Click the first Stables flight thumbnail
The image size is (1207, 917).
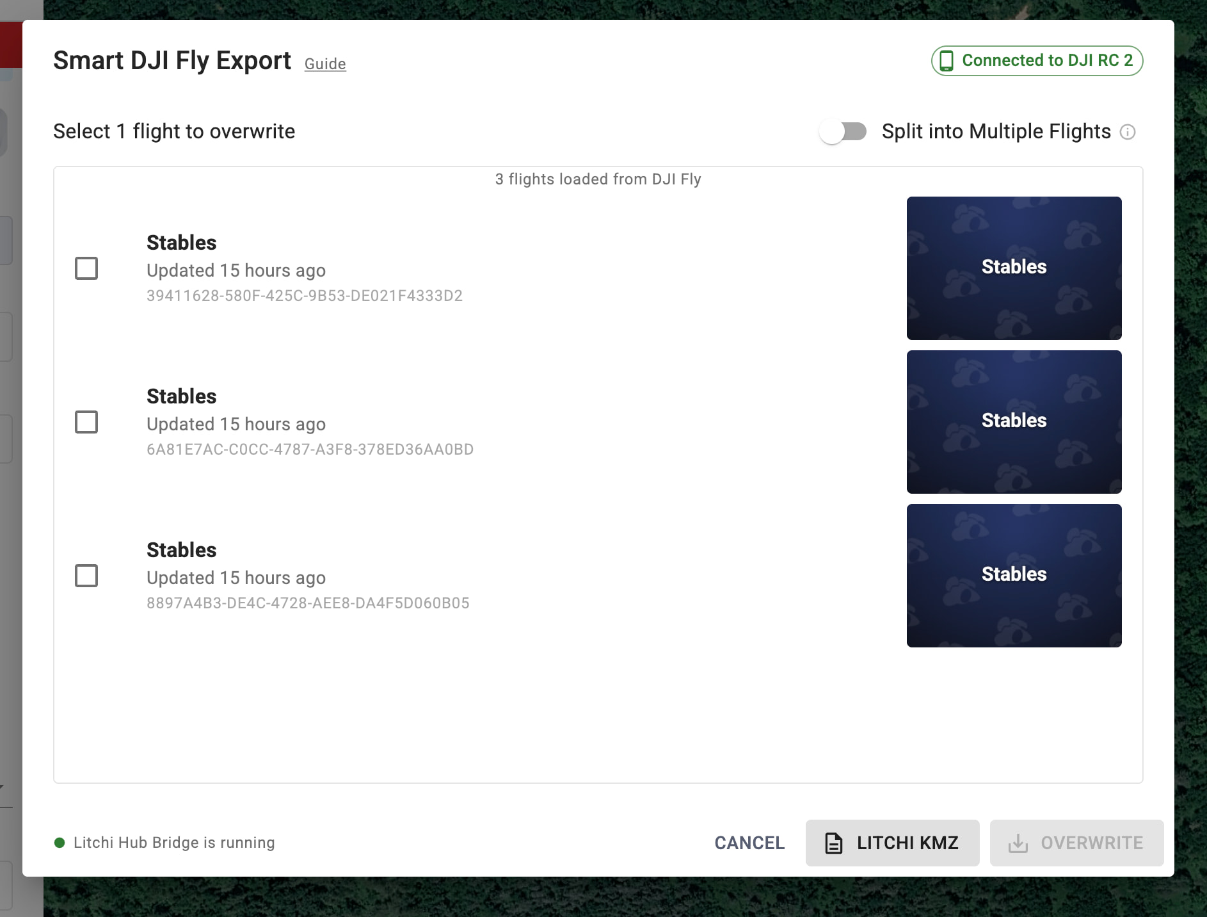(x=1014, y=268)
